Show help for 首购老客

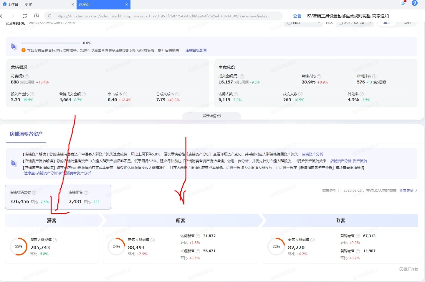358,236
